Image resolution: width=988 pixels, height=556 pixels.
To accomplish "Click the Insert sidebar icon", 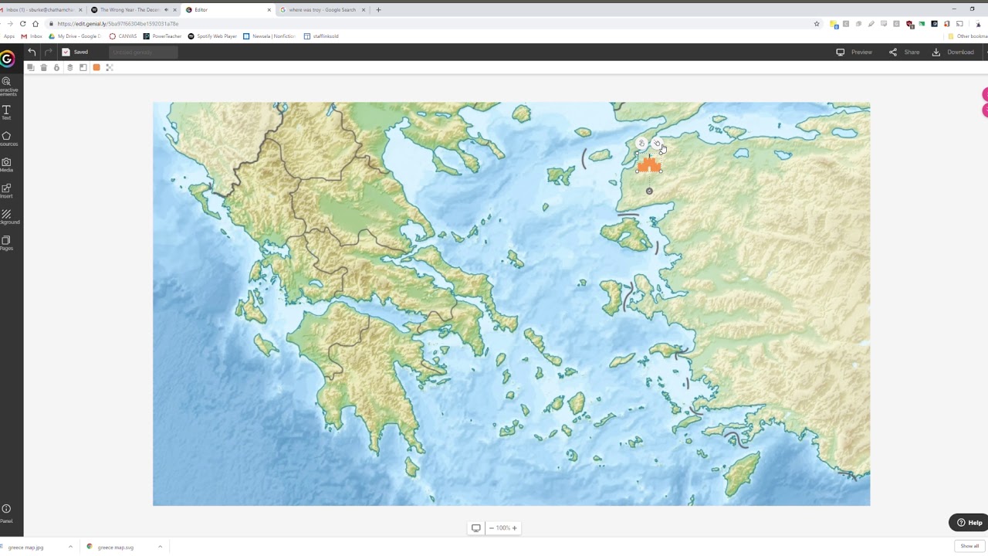I will [x=6, y=191].
